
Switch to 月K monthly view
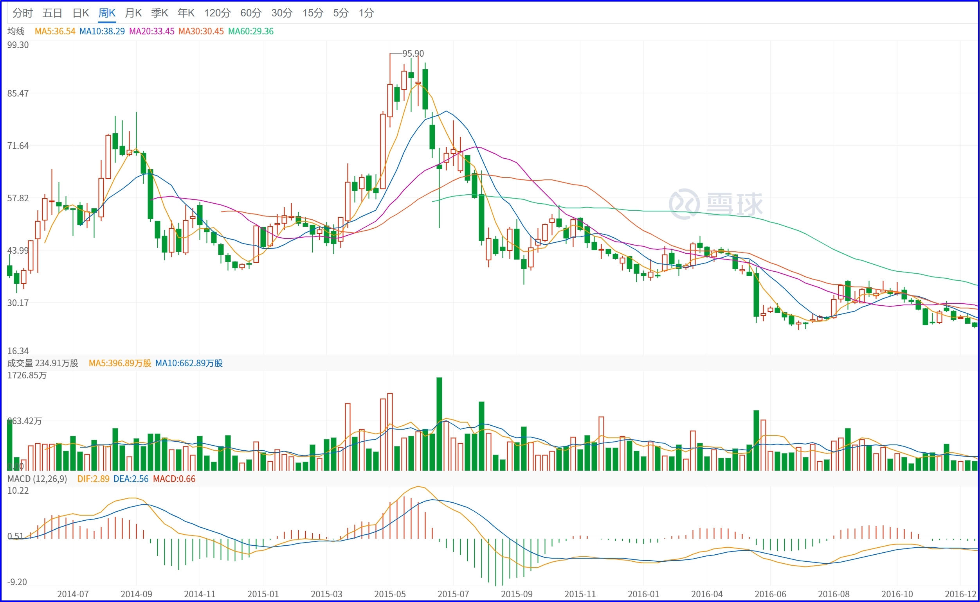(x=133, y=13)
